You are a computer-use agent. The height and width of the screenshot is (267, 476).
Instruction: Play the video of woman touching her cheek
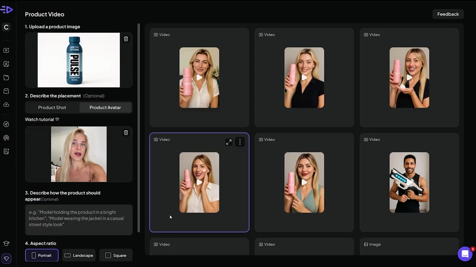click(199, 182)
